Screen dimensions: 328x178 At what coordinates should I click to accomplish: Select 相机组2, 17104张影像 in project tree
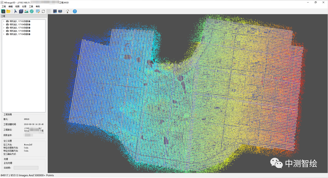click(x=20, y=25)
